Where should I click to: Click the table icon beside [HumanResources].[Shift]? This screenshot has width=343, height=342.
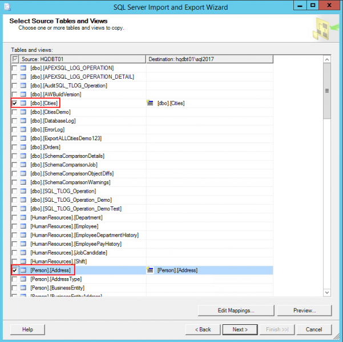[x=23, y=262]
